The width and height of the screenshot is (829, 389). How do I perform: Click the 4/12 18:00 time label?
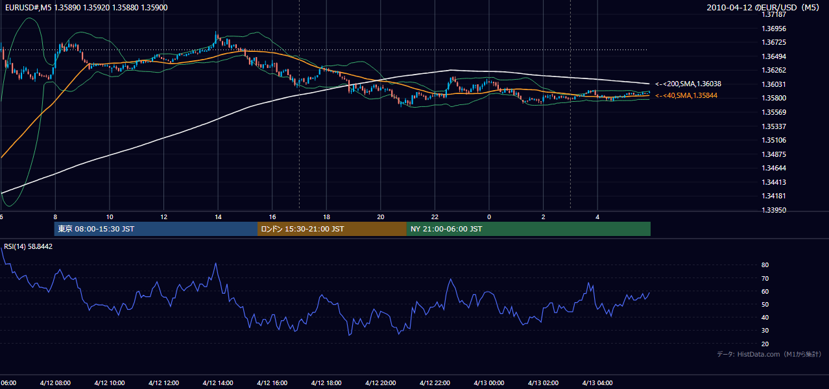(x=326, y=383)
